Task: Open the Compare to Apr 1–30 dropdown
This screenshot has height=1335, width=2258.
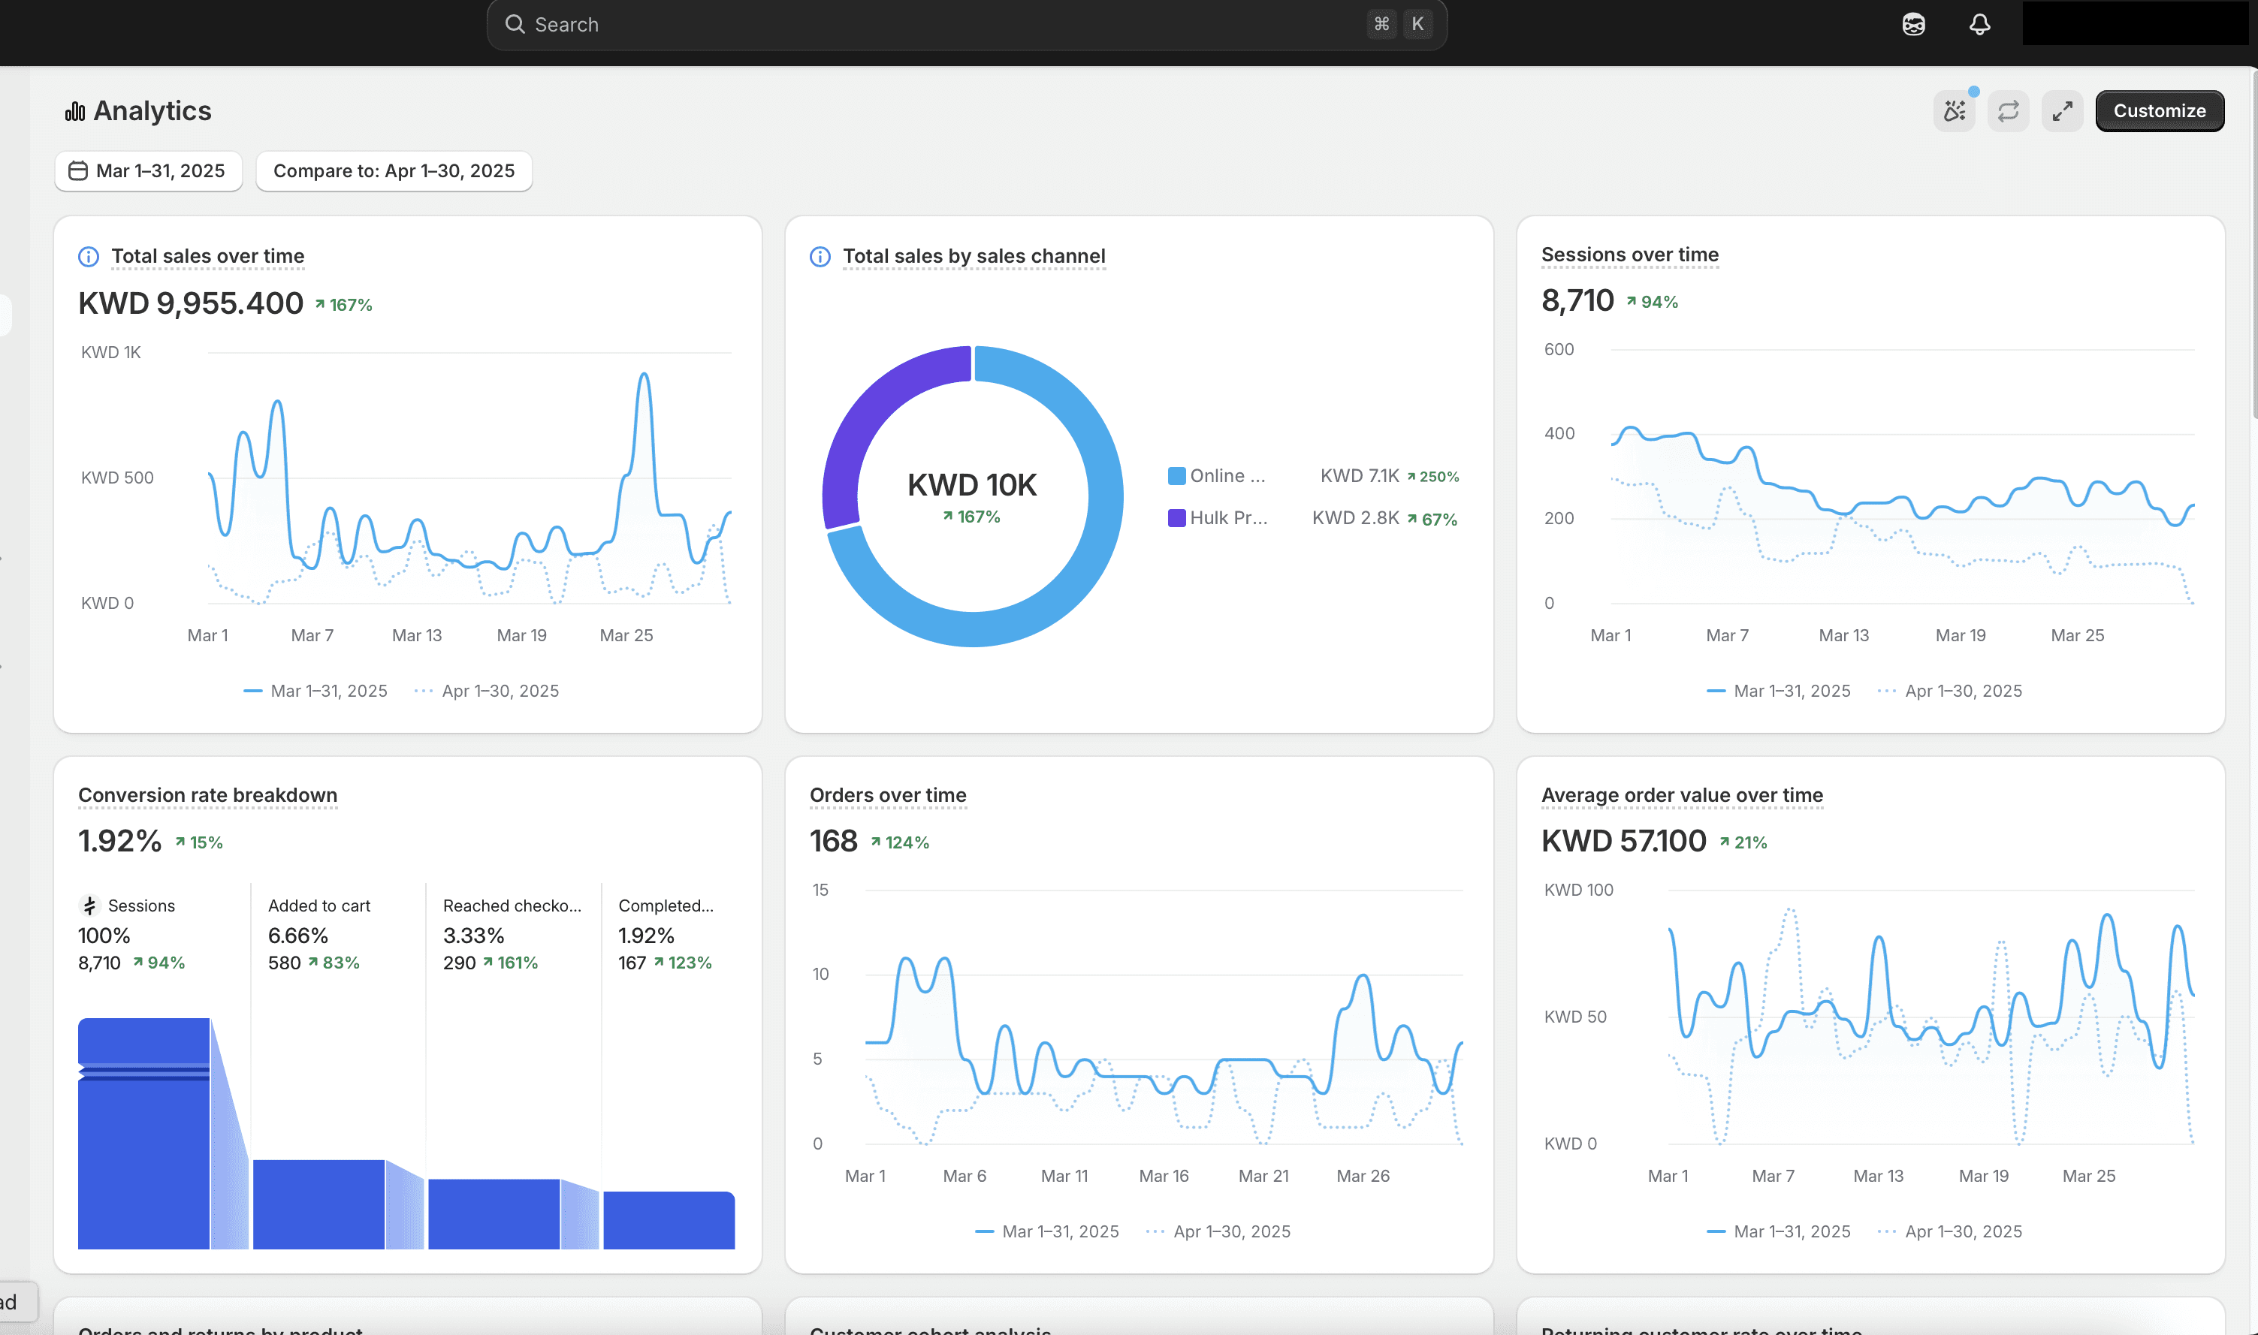Action: tap(394, 171)
